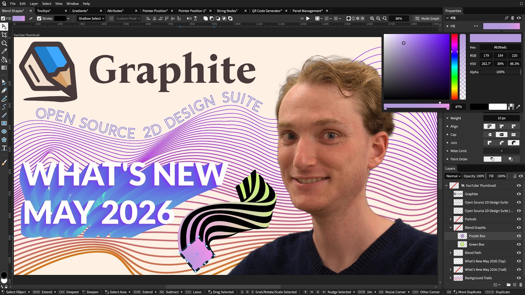The image size is (525, 295).
Task: Pin the Fill properties section
Action: 507,18
